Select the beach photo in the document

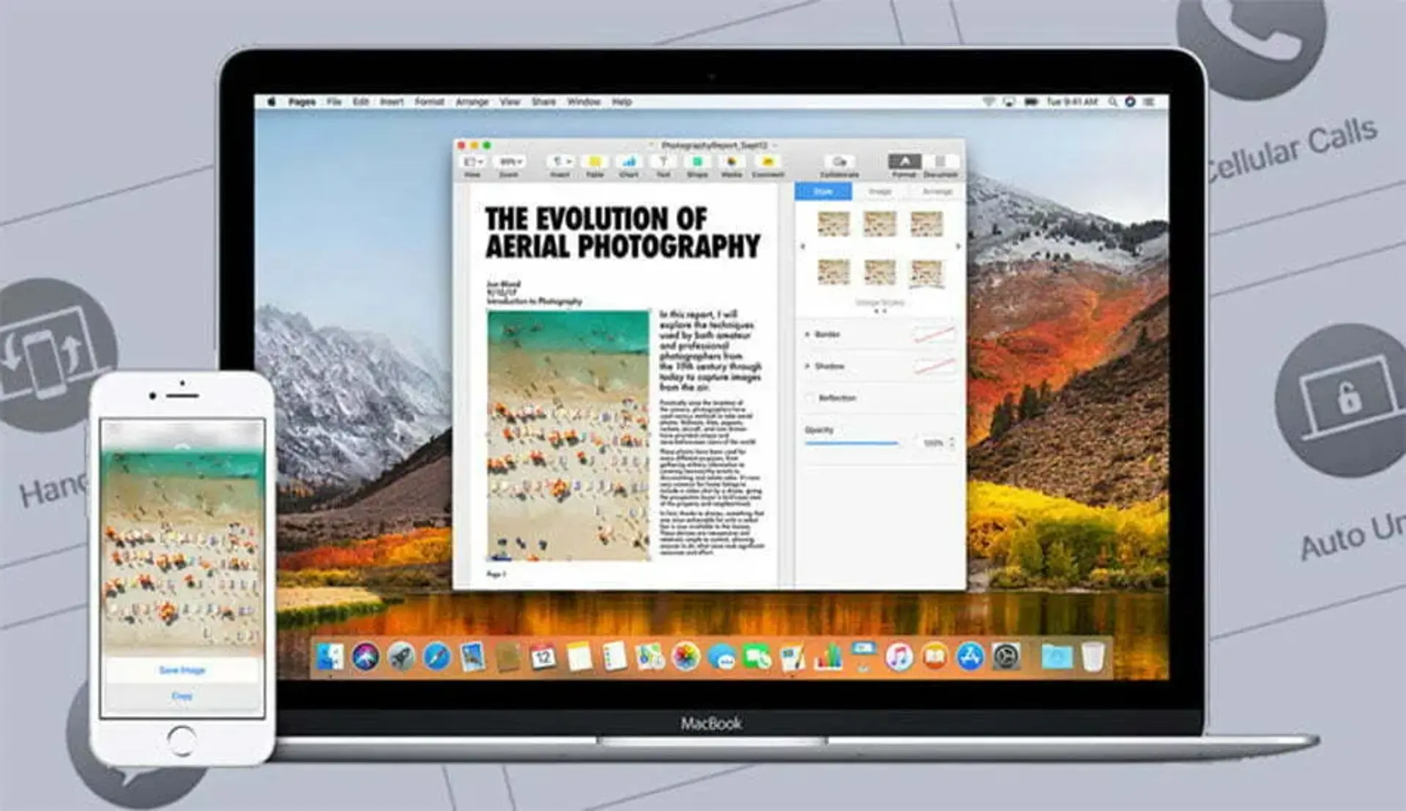point(568,436)
